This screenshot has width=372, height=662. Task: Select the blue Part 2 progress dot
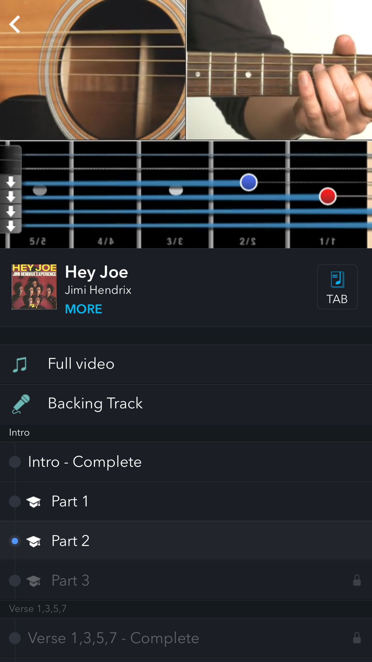15,541
